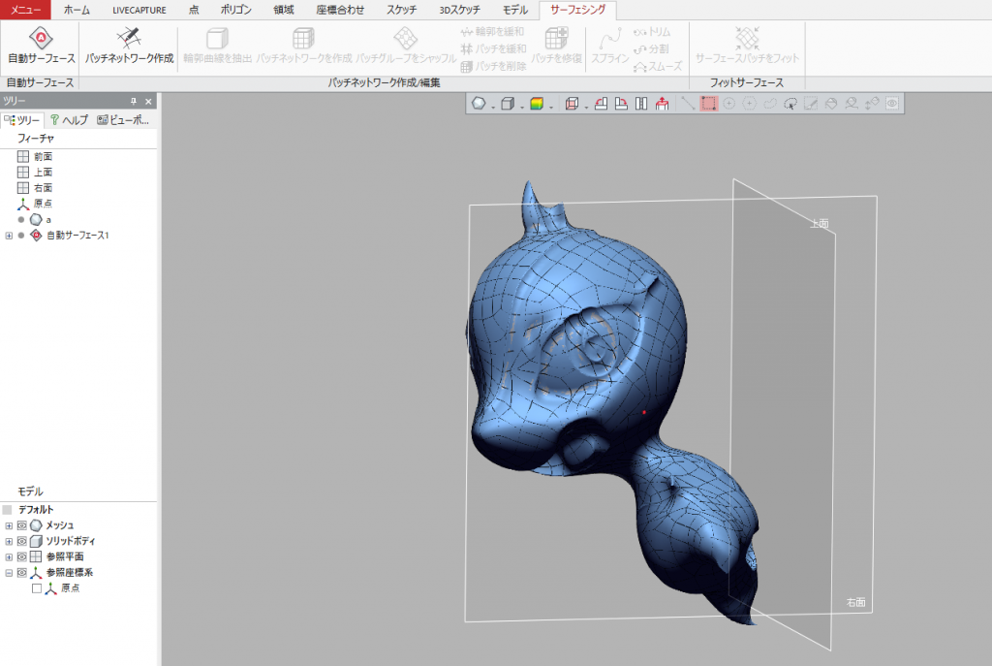This screenshot has width=992, height=666.
Task: Click the パッチを削除 command
Action: pos(493,66)
